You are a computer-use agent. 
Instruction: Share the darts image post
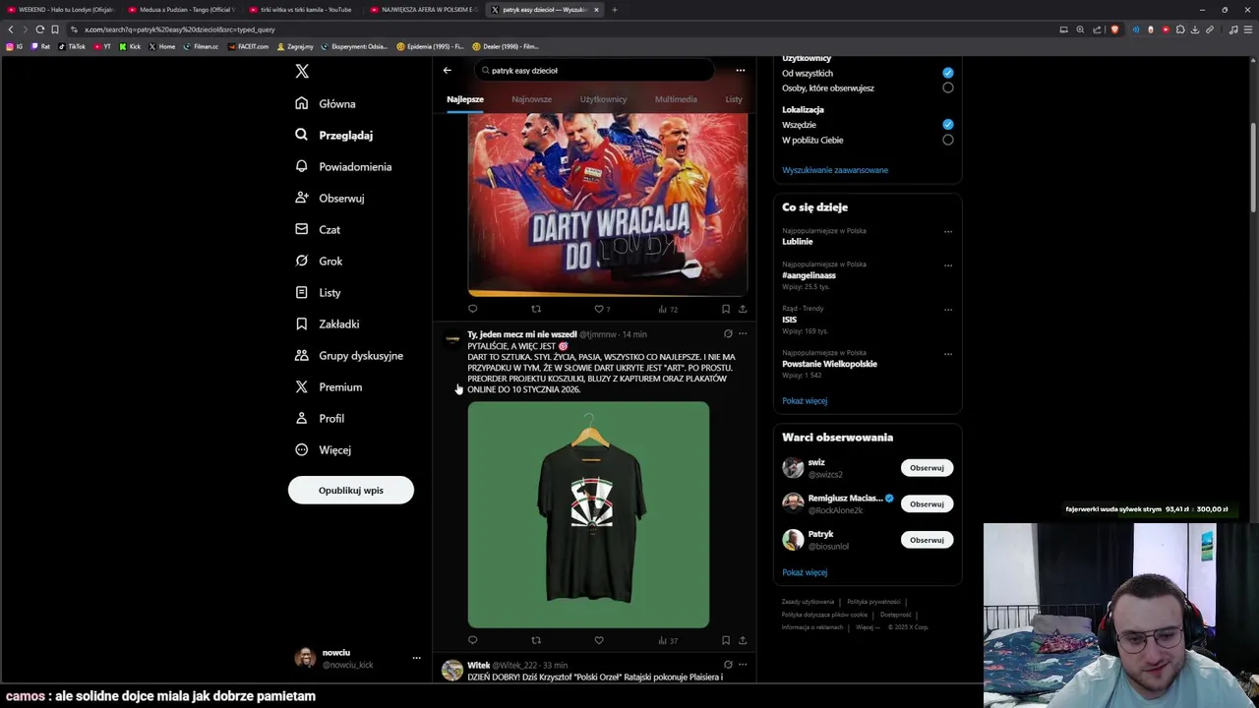tap(743, 309)
